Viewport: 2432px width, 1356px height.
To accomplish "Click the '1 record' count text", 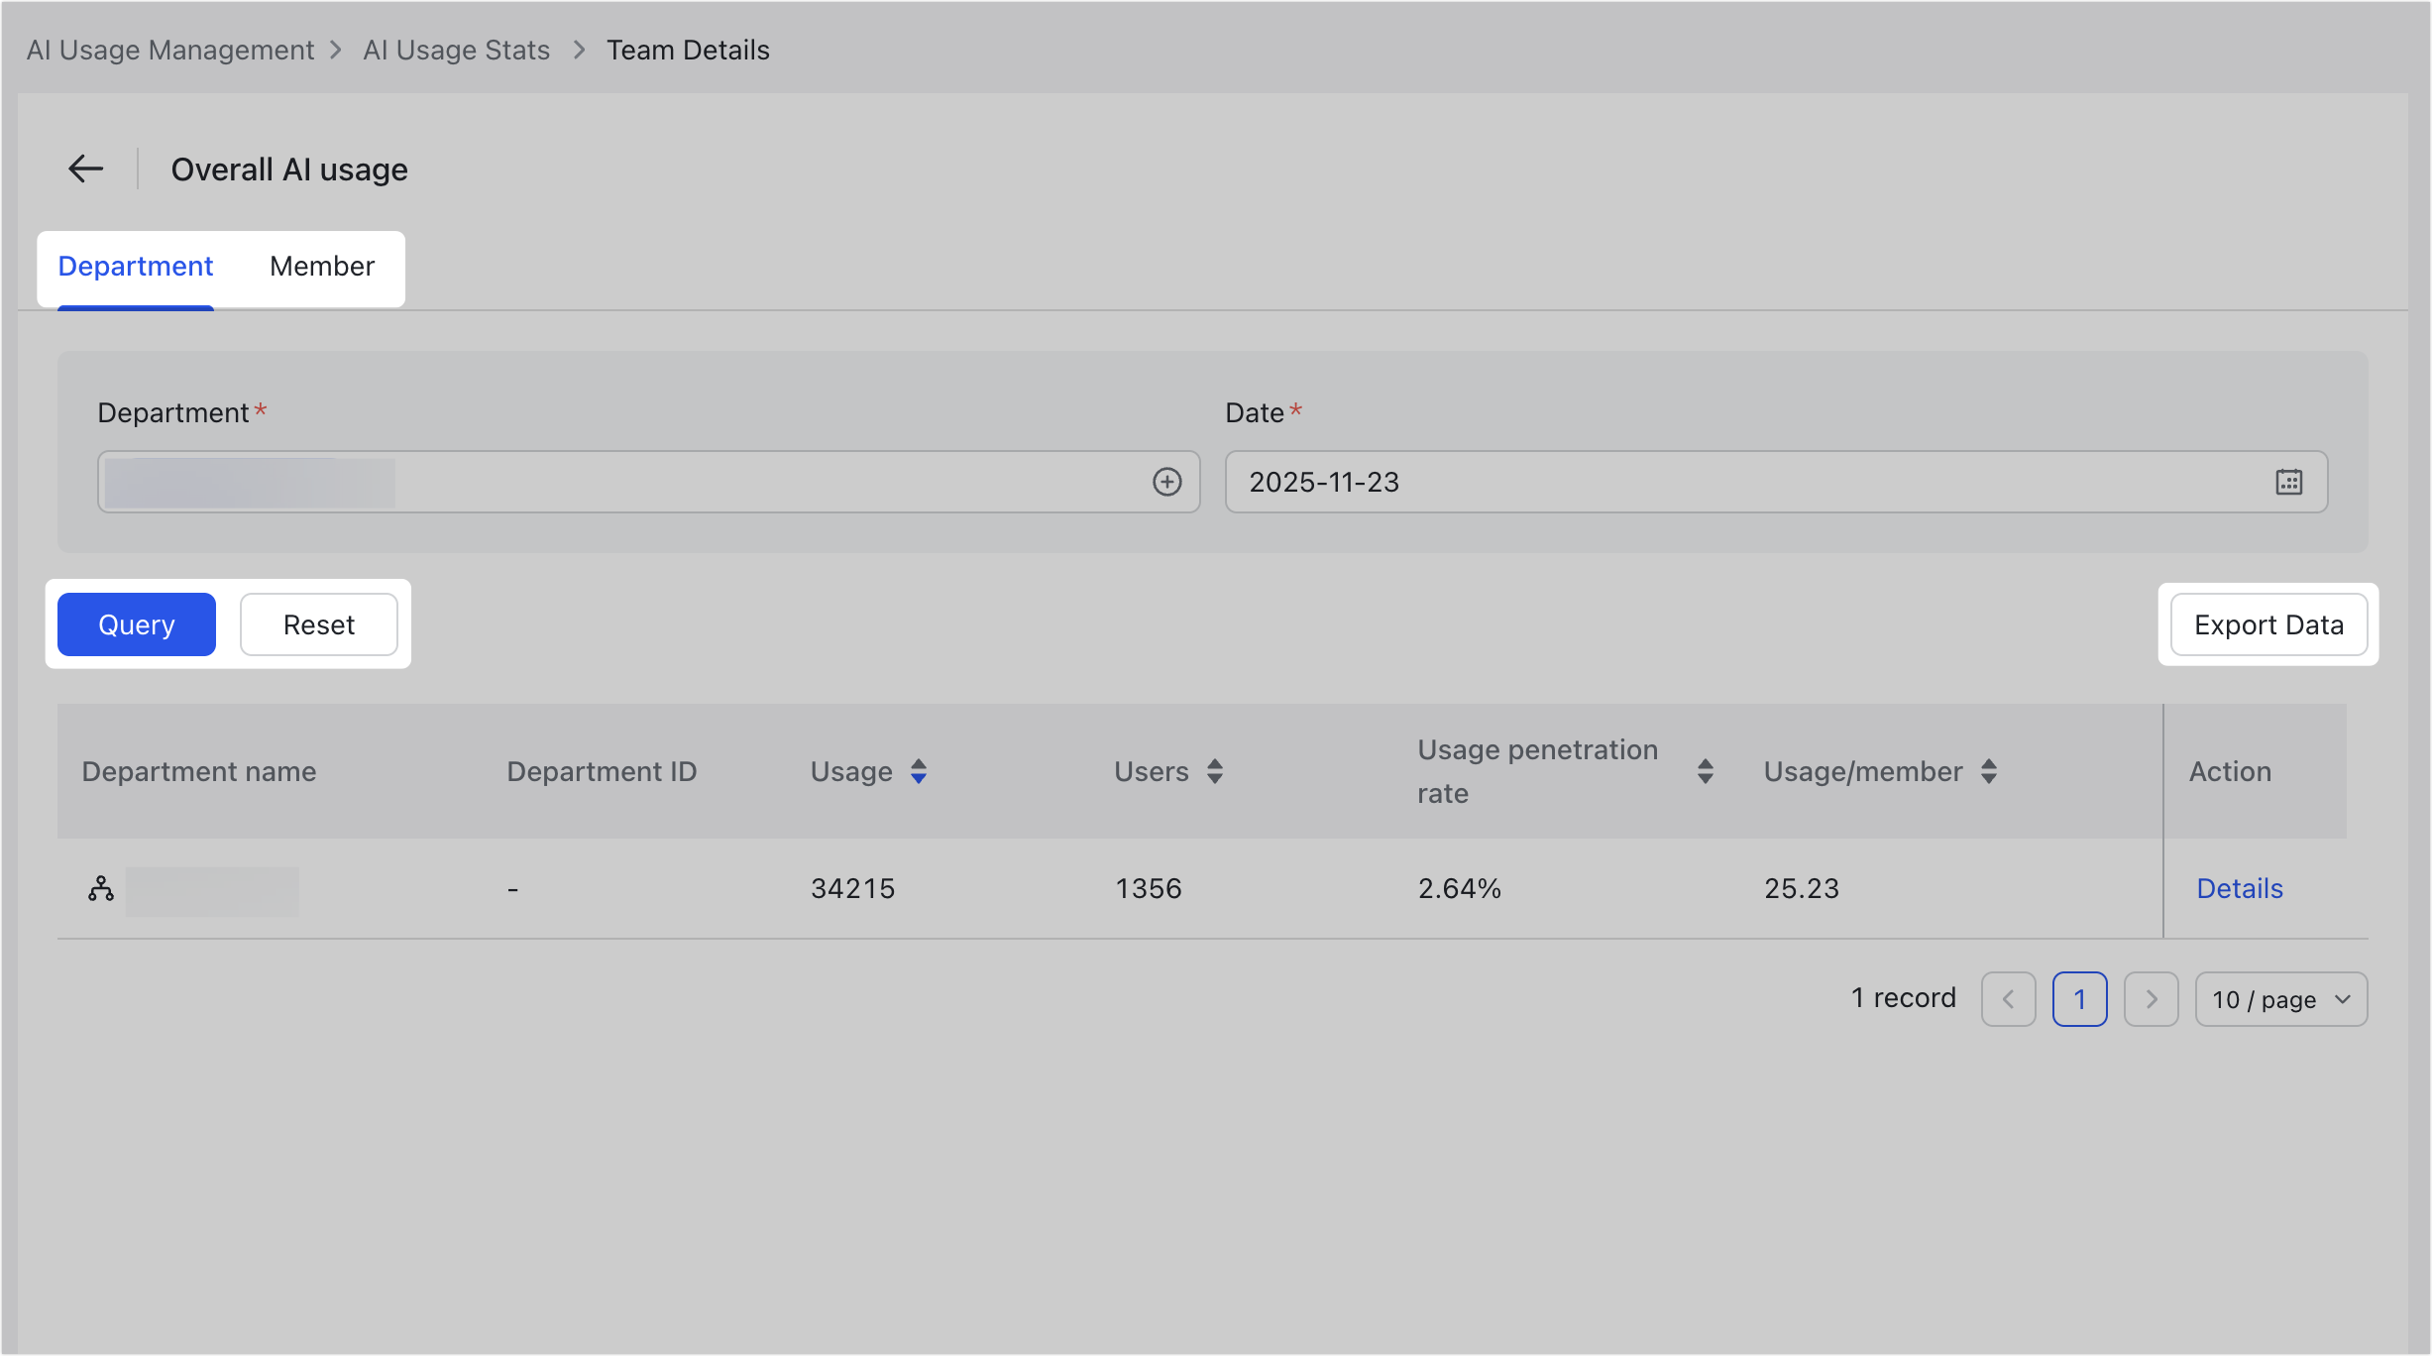I will [1904, 997].
